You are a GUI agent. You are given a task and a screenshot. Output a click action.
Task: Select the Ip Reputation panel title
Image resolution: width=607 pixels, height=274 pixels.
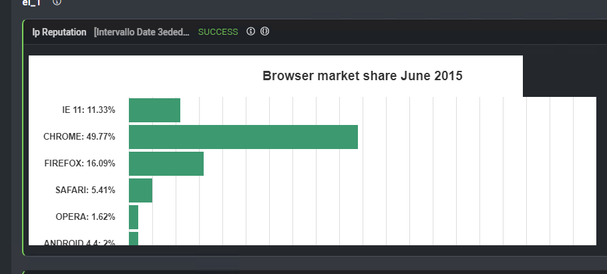pyautogui.click(x=59, y=32)
